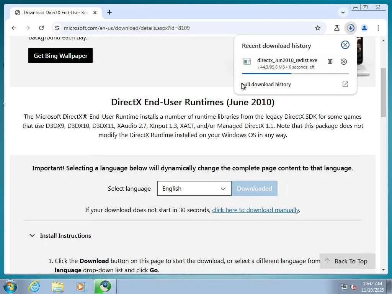Reload the current page
Screen dimensions: 392x294
(41, 28)
